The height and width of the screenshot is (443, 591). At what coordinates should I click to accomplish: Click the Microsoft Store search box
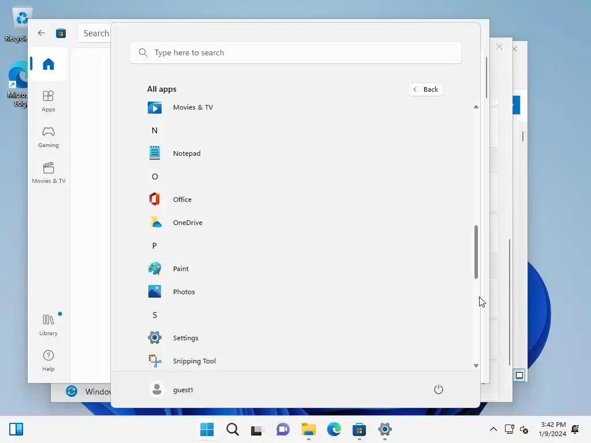94,33
